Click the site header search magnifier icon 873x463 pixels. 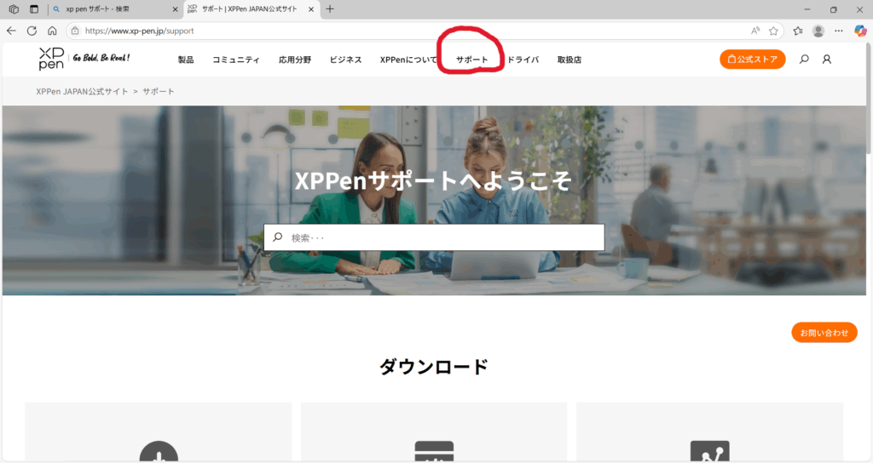pyautogui.click(x=804, y=59)
